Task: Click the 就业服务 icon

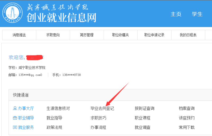Action: 15,128
